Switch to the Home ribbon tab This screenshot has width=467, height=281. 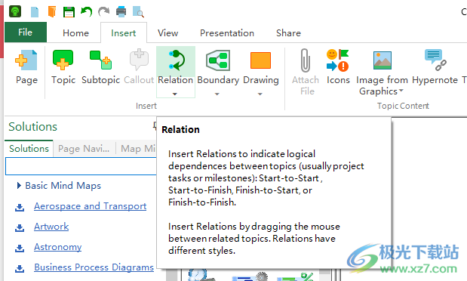(75, 32)
